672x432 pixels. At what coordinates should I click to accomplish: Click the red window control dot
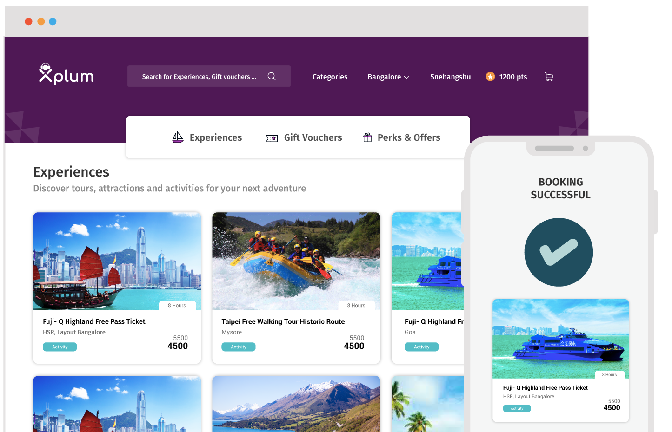coord(28,21)
